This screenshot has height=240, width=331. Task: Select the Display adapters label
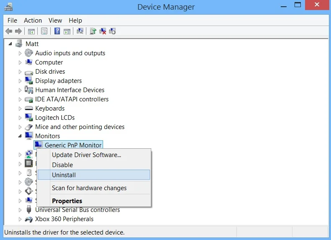click(59, 81)
